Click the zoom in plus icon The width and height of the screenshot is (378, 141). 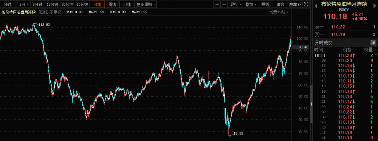(x=217, y=4)
